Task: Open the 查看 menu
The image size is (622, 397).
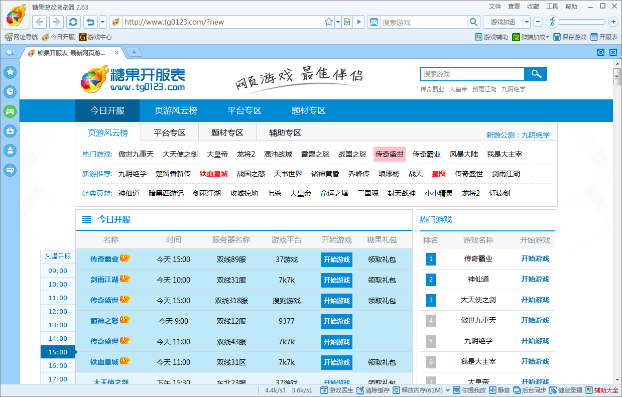Action: point(514,7)
